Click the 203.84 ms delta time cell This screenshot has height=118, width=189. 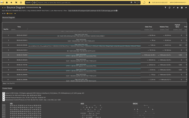coord(151,60)
